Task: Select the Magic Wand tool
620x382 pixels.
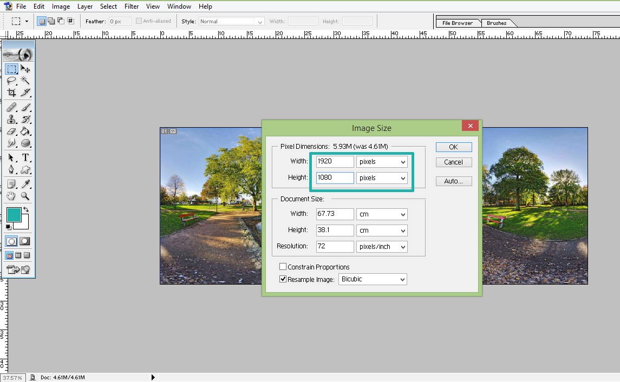Action: point(25,81)
